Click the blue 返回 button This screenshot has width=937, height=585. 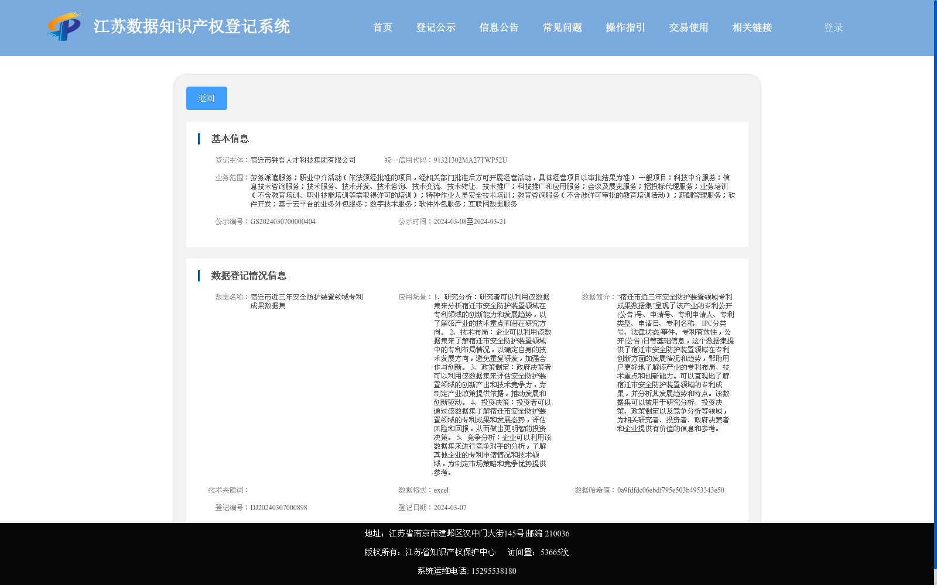(207, 98)
